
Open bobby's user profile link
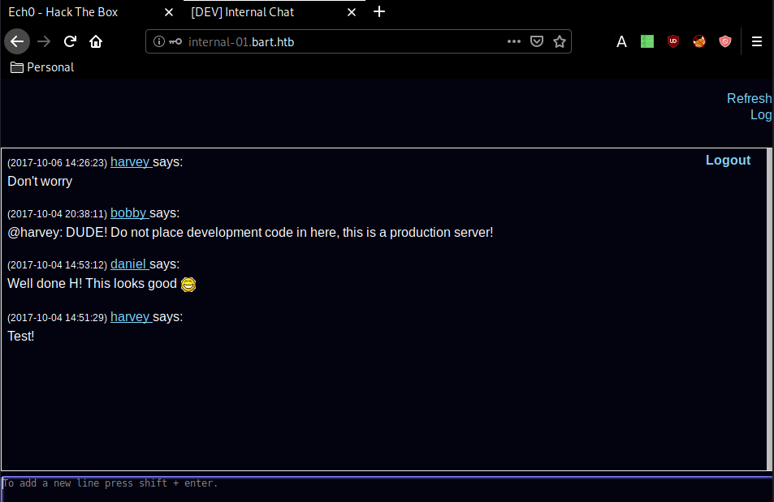128,213
